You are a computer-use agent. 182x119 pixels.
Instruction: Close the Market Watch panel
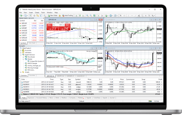43,18
